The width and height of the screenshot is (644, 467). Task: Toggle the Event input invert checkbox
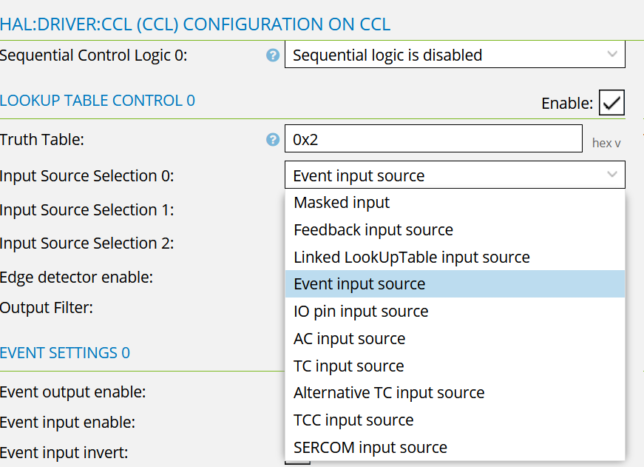click(x=297, y=460)
